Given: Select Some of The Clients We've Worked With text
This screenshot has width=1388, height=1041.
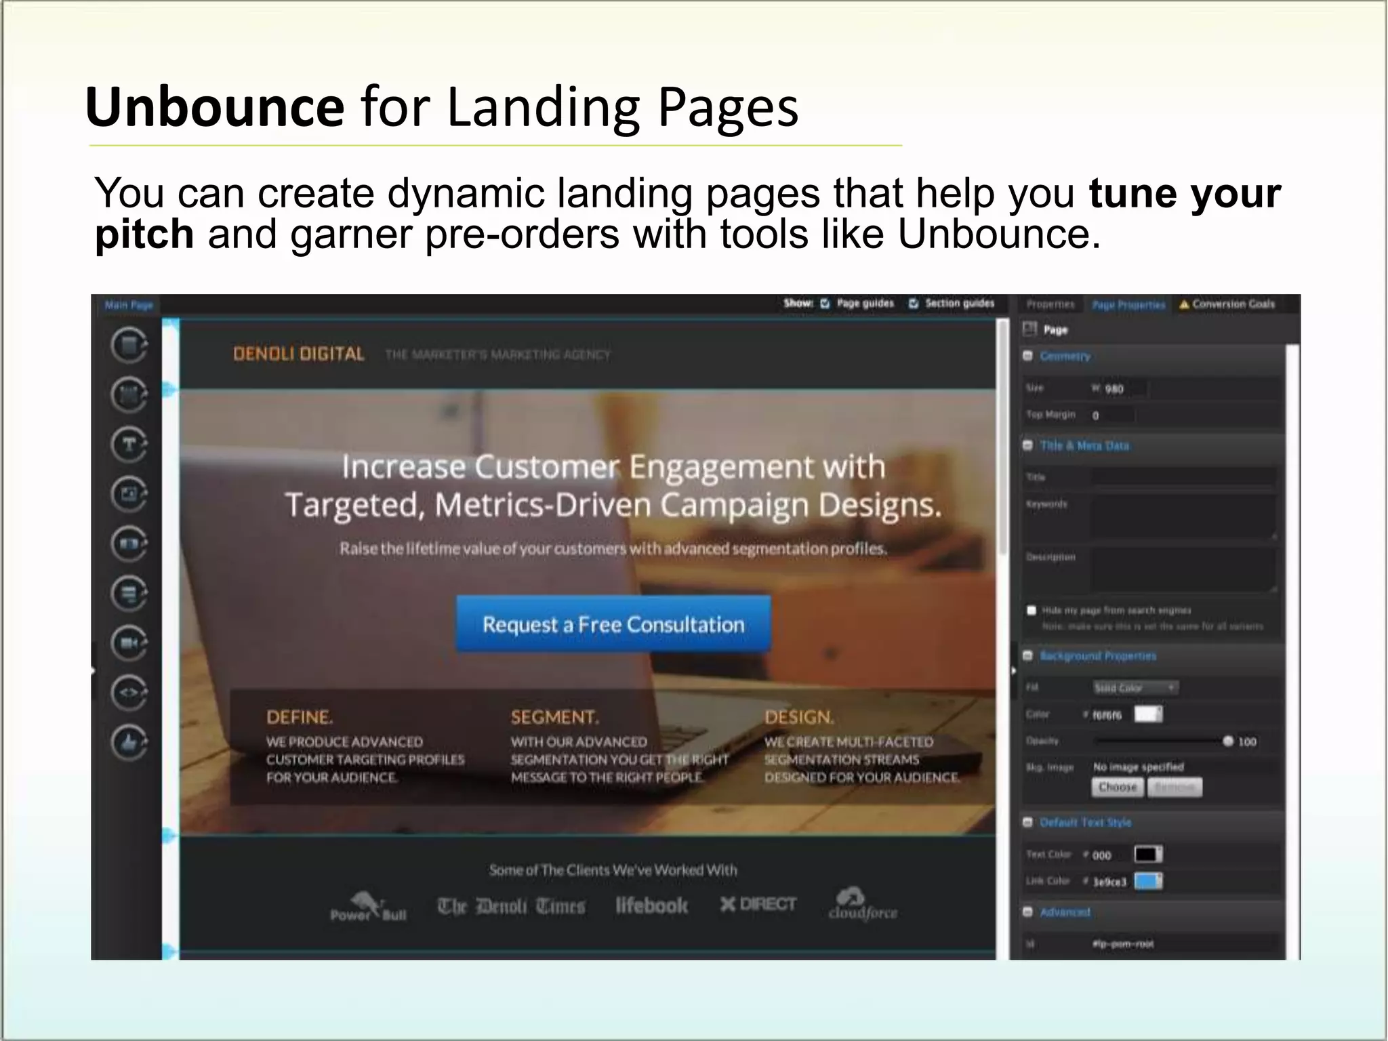Looking at the screenshot, I should [x=613, y=870].
